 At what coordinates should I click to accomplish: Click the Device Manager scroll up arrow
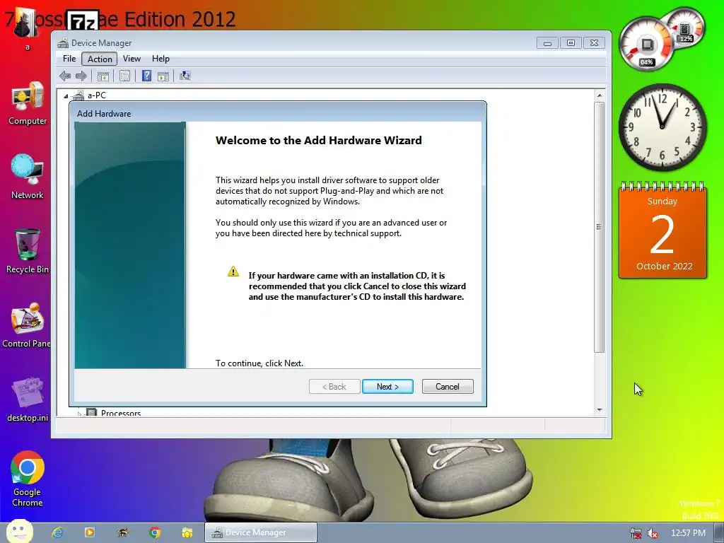pyautogui.click(x=600, y=95)
